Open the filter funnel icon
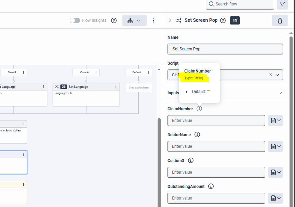The height and width of the screenshot is (207, 295). coord(282,4)
